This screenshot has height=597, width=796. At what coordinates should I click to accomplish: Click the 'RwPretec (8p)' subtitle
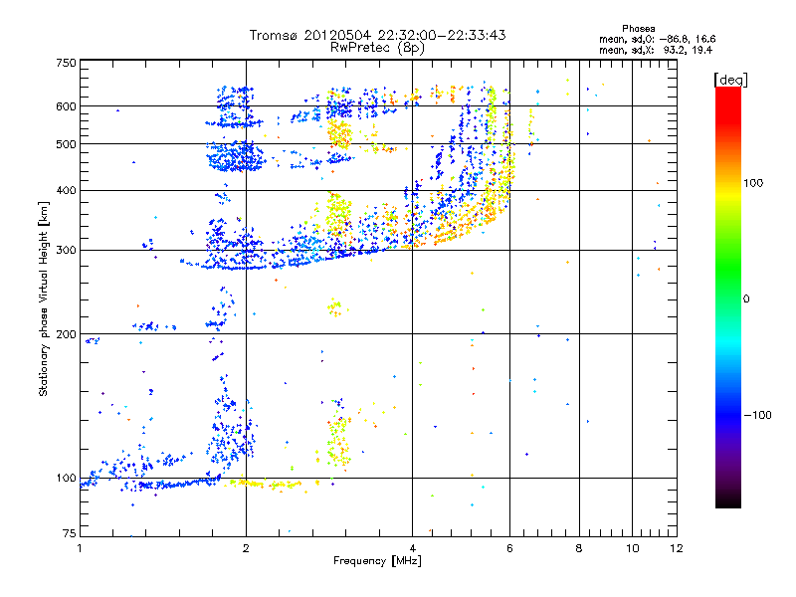coord(377,48)
